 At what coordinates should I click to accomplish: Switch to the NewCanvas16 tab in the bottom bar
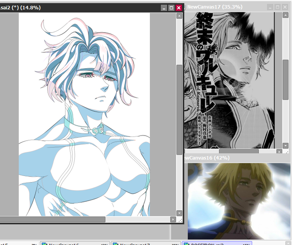75,243
